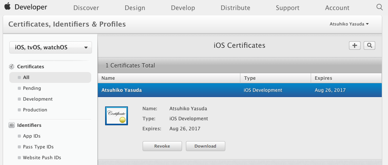This screenshot has height=165, width=388.
Task: Click 'Certificates, Identifiers & Profiles' title
Action: click(67, 24)
